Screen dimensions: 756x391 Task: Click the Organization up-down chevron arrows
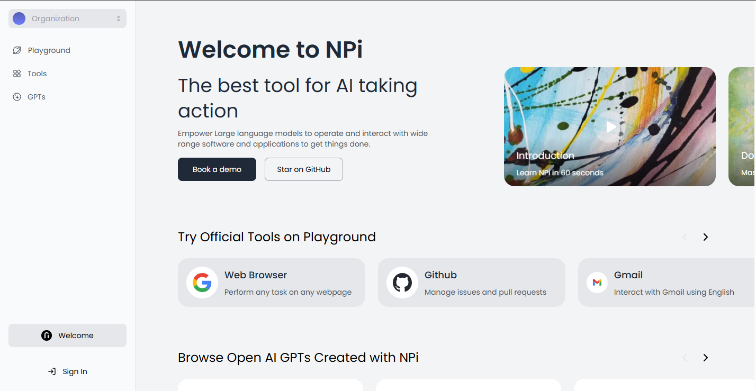coord(119,19)
